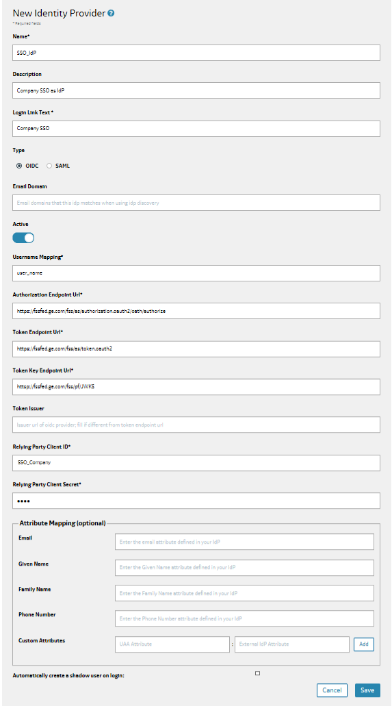Click the Login Link Text field
The width and height of the screenshot is (392, 706).
click(x=196, y=128)
